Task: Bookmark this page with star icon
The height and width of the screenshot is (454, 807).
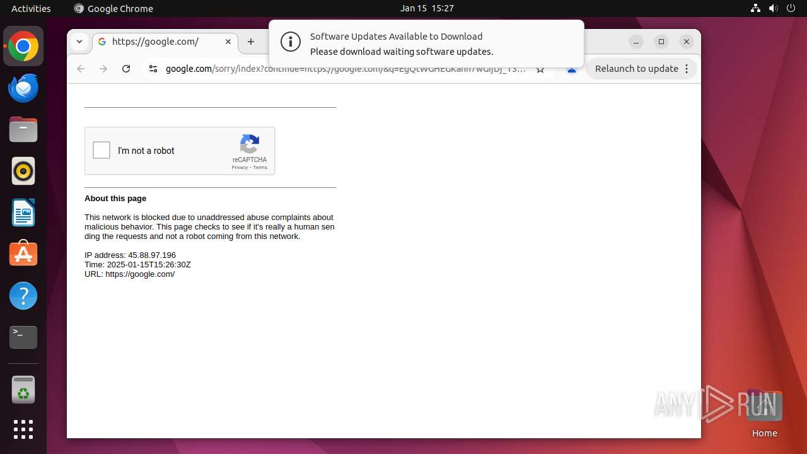Action: click(540, 69)
